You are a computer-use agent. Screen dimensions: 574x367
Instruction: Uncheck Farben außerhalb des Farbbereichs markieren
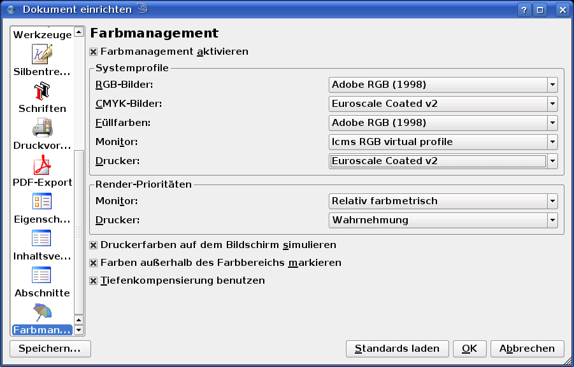coord(94,263)
